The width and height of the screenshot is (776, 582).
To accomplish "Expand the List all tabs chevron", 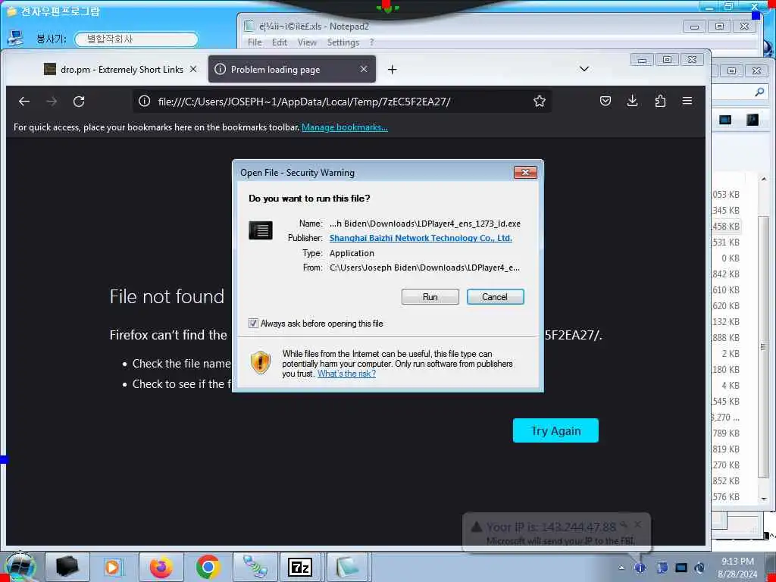I will [584, 69].
